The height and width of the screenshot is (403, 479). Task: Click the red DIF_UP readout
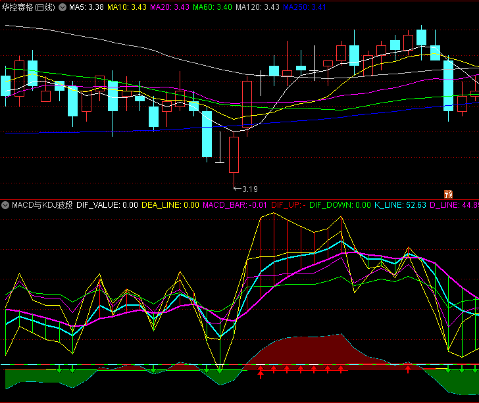(288, 205)
